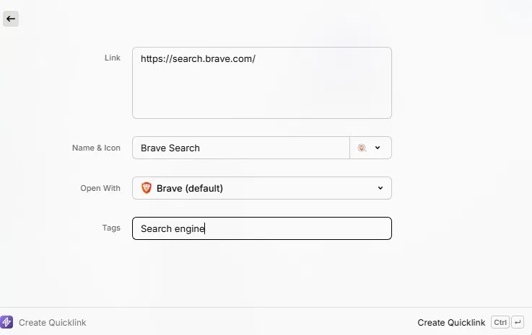
Task: Click into the Tags input field
Action: pyautogui.click(x=296, y=228)
